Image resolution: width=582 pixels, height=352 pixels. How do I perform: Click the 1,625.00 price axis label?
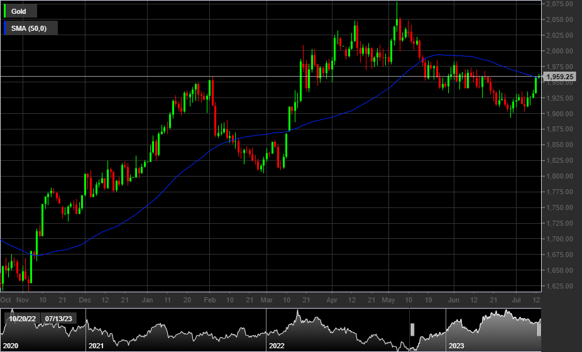click(559, 286)
